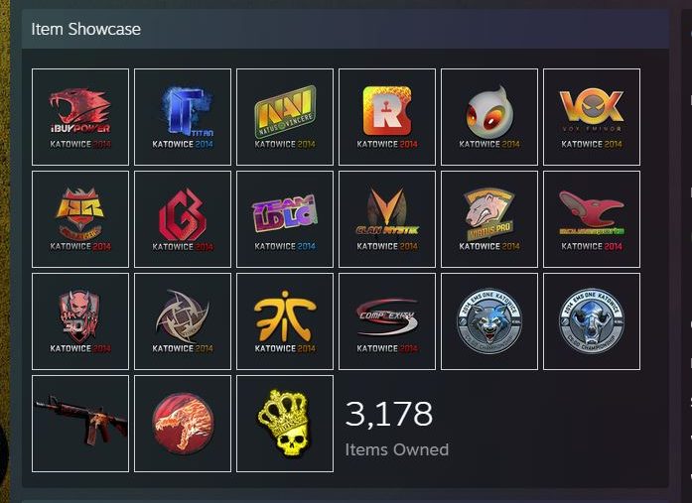The height and width of the screenshot is (503, 692).
Task: Open the HellRaisers Katowice 2014 sticker
Action: pos(80,219)
